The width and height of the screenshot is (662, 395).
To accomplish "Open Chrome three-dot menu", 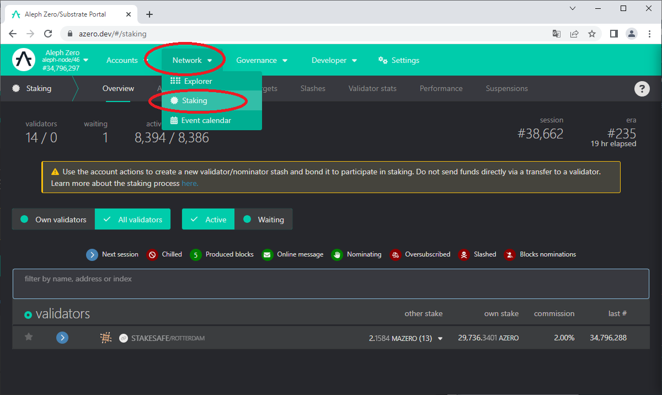I will point(649,34).
